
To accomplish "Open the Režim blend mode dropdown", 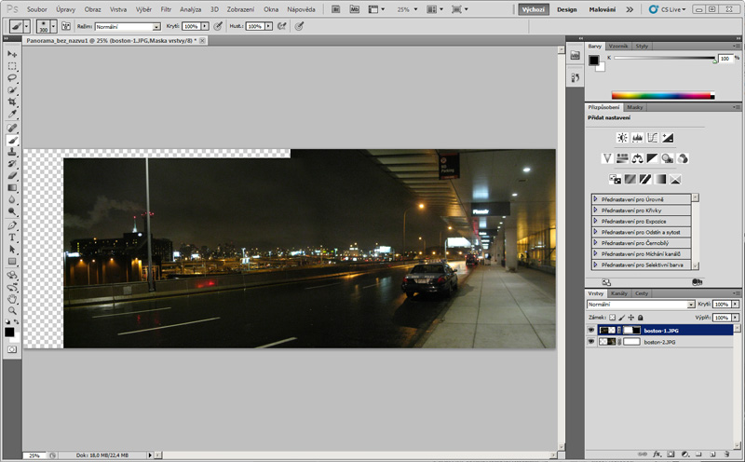I will [x=128, y=27].
